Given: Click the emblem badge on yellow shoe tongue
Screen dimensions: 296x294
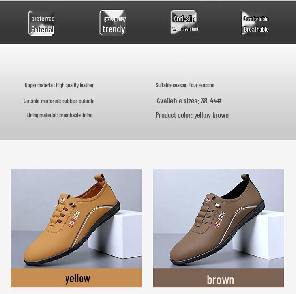Looking at the screenshot, I should click(x=62, y=200).
